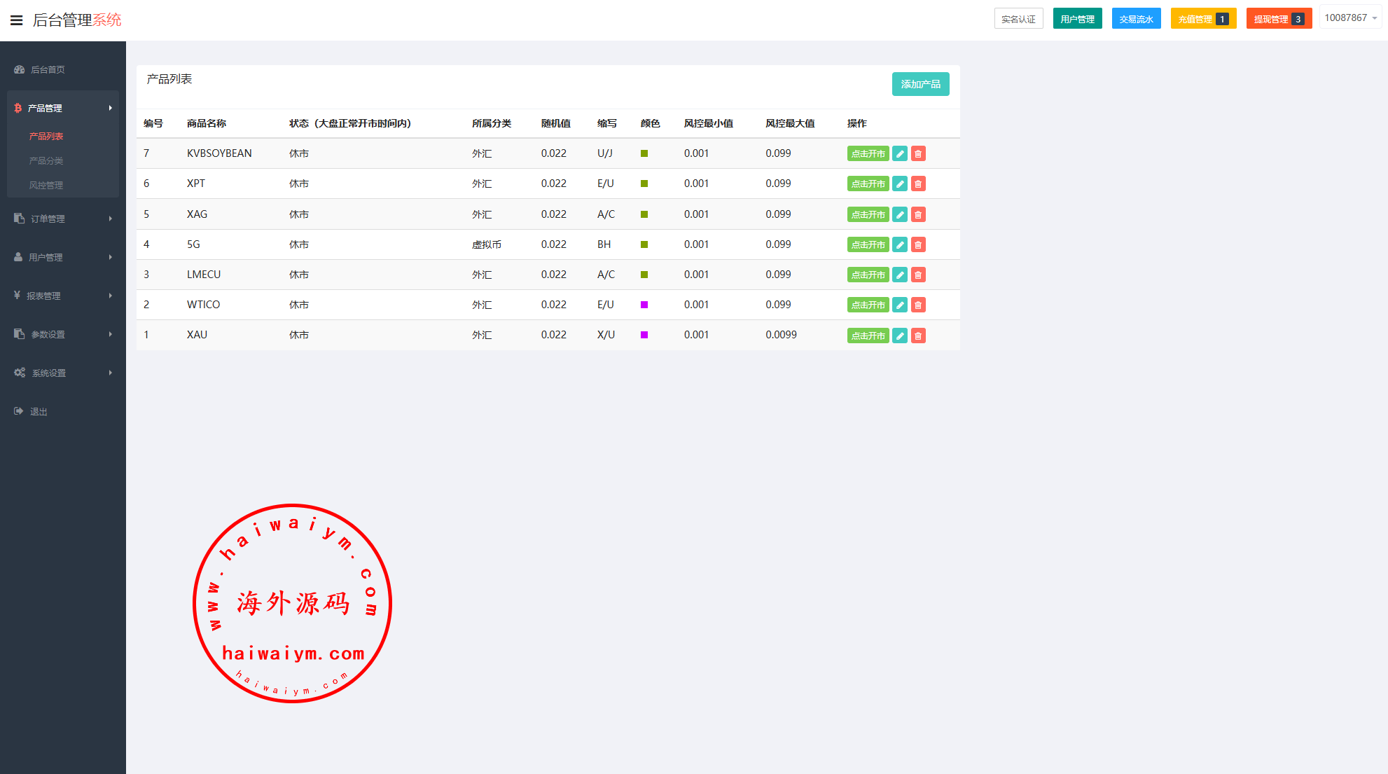The image size is (1388, 774).
Task: Click the 实名认证 header button
Action: click(1018, 19)
